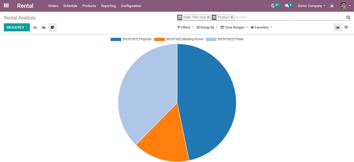This screenshot has width=354, height=162.
Task: Click the [RENT002] Meeting Room legend label
Action: pyautogui.click(x=185, y=39)
